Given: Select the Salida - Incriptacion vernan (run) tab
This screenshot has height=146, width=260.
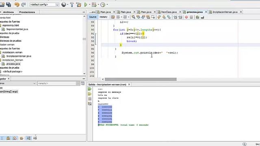Looking at the screenshot, I should (107, 84).
